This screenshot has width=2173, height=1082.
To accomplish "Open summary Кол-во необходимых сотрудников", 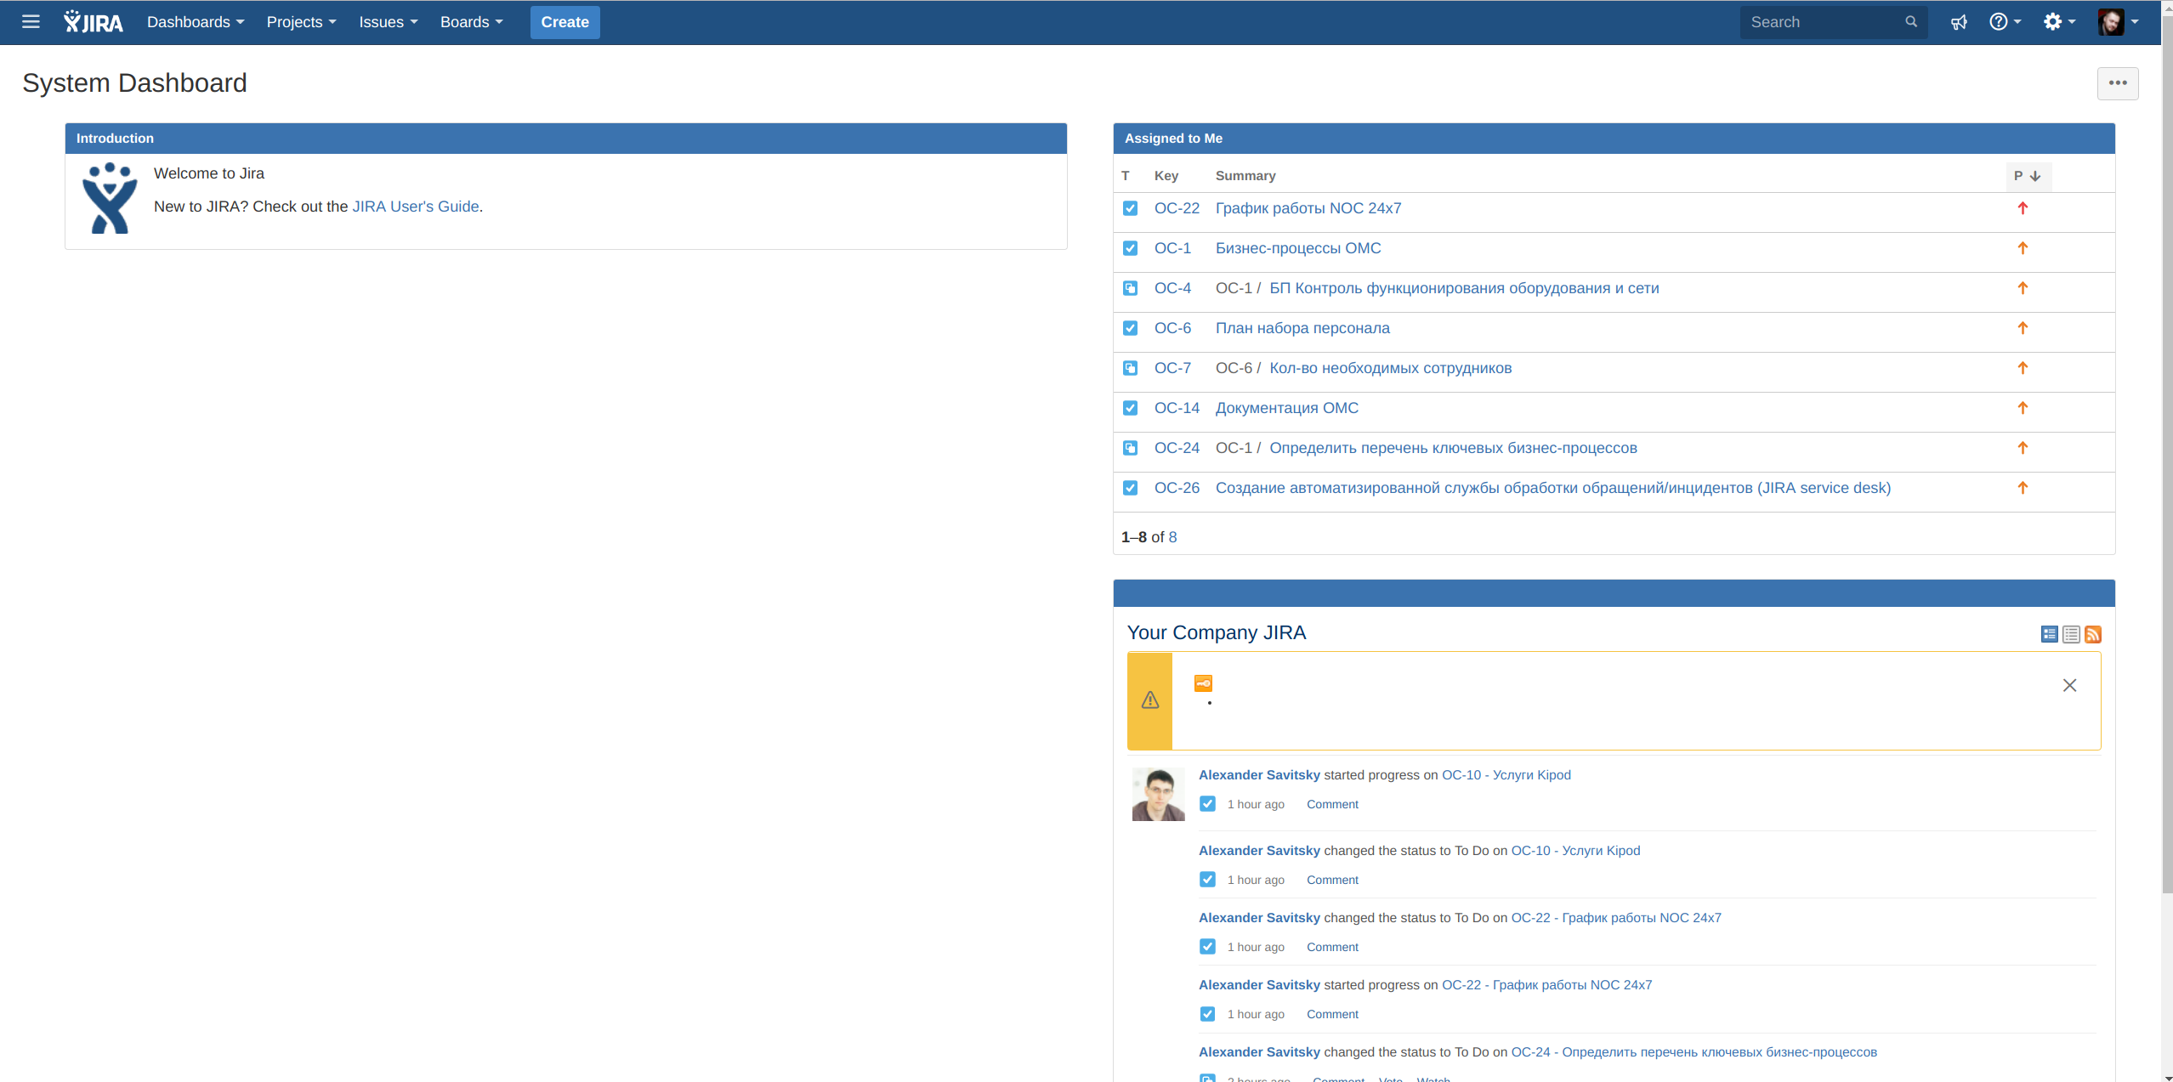I will pyautogui.click(x=1391, y=368).
